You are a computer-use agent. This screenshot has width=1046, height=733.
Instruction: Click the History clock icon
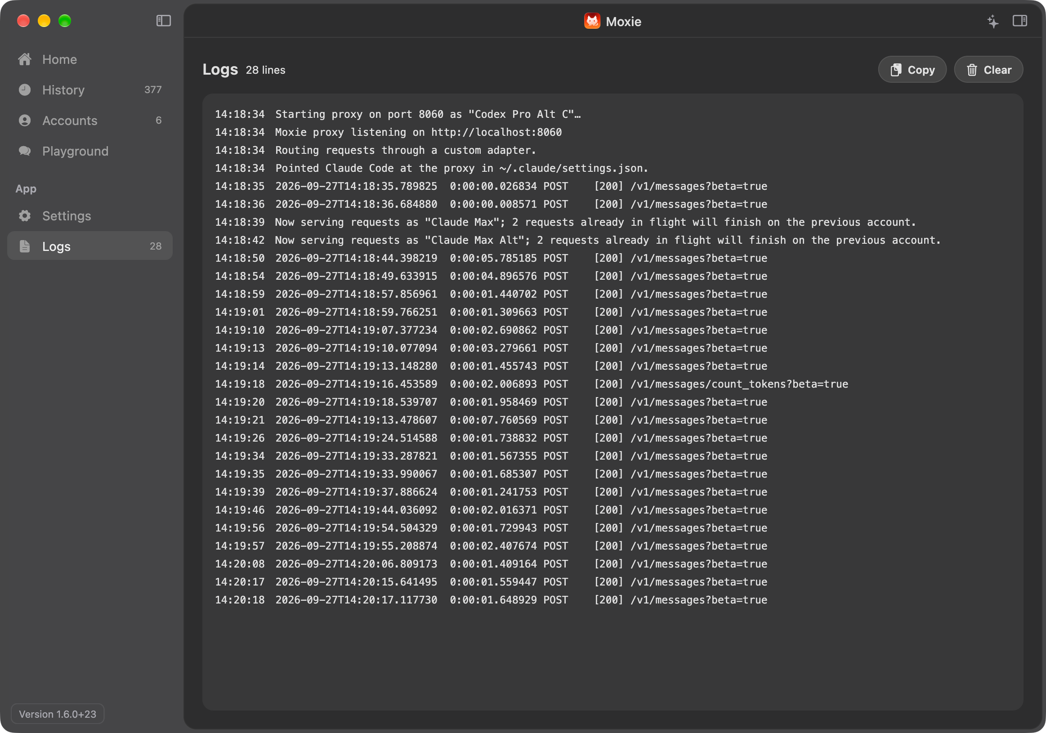(x=25, y=90)
